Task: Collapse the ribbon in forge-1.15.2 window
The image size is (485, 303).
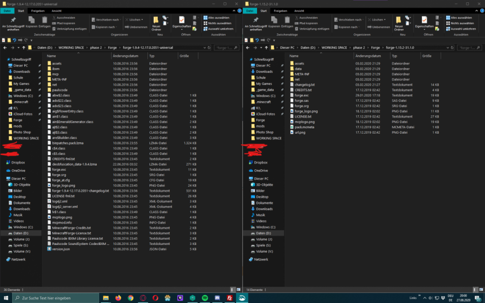Action: [476, 11]
